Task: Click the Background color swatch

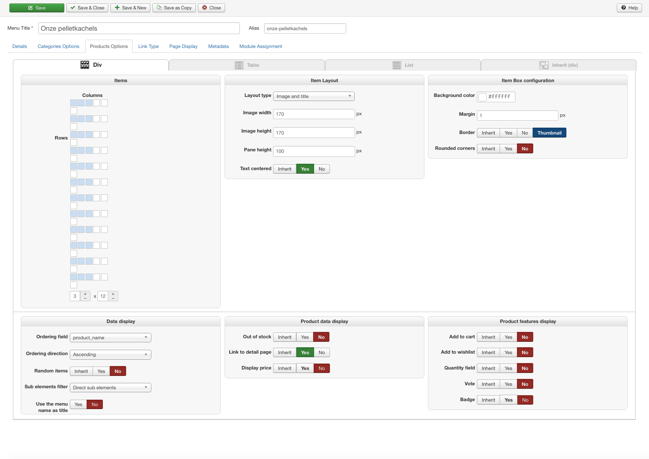Action: point(482,97)
